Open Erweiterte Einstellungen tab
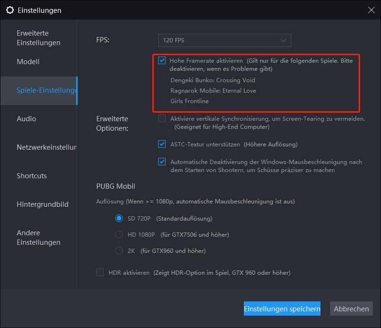Image resolution: width=381 pixels, height=328 pixels. click(39, 38)
